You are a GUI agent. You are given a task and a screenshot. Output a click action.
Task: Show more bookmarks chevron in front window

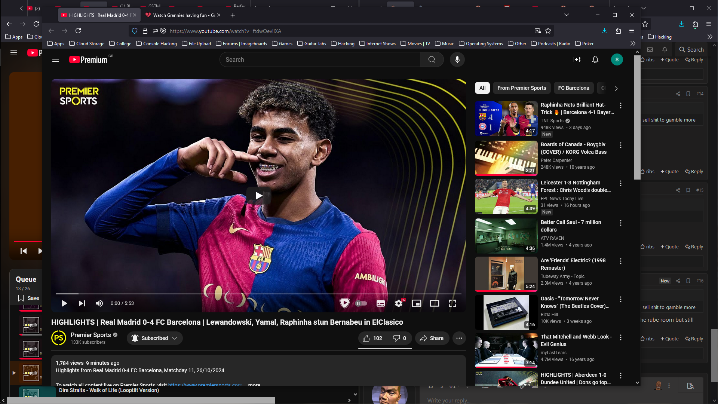pyautogui.click(x=633, y=44)
